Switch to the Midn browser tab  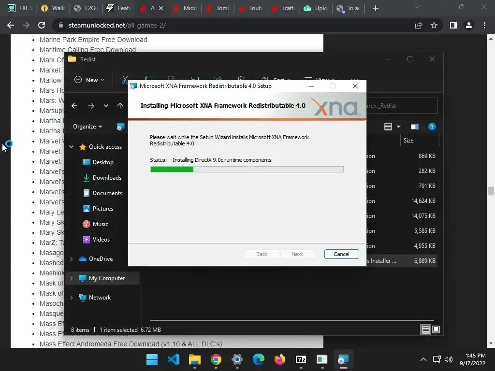tap(185, 8)
